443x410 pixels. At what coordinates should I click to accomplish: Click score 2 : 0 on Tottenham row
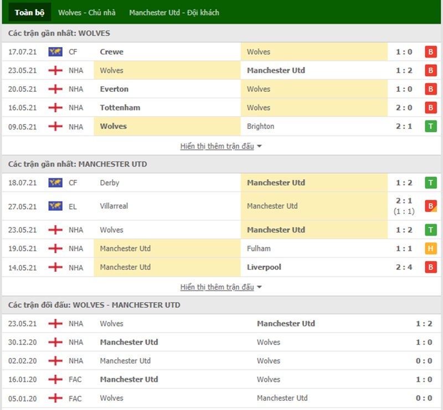(404, 107)
